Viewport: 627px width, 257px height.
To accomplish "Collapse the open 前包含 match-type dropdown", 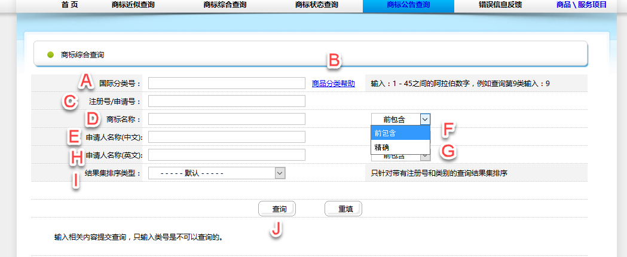I will [424, 119].
